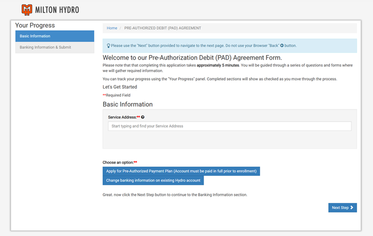Click the Service Address help question-mark icon
Viewport: 373px width, 236px height.
143,117
